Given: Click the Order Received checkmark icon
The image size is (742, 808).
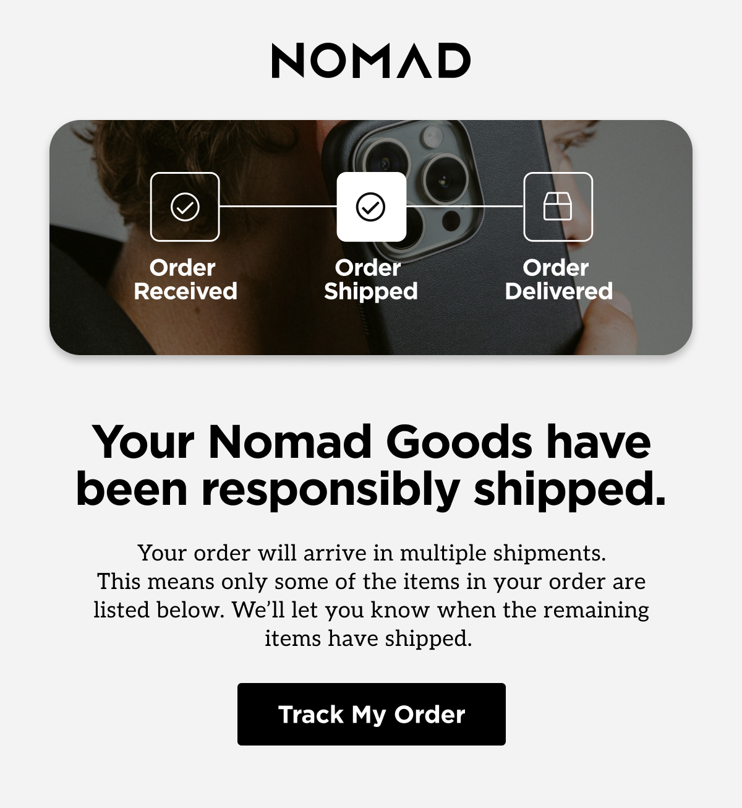Looking at the screenshot, I should pyautogui.click(x=185, y=207).
